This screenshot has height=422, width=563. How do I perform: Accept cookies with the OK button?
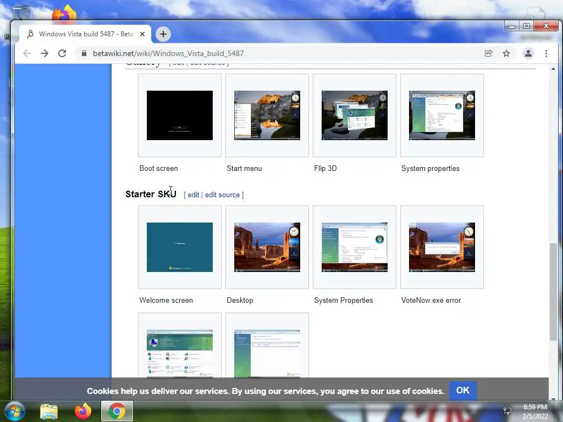[x=462, y=391]
